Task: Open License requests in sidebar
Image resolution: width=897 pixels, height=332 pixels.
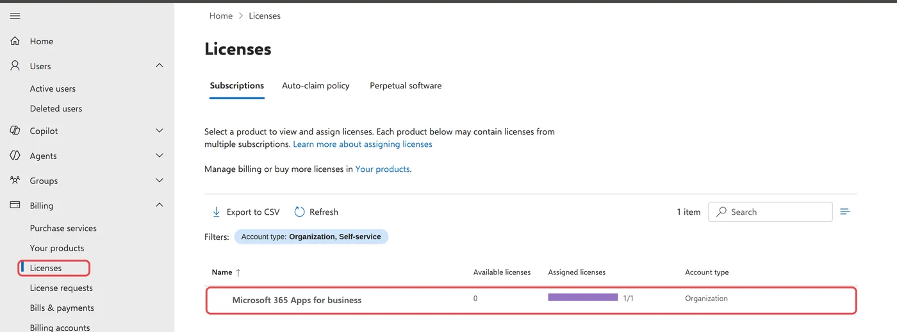Action: point(62,288)
